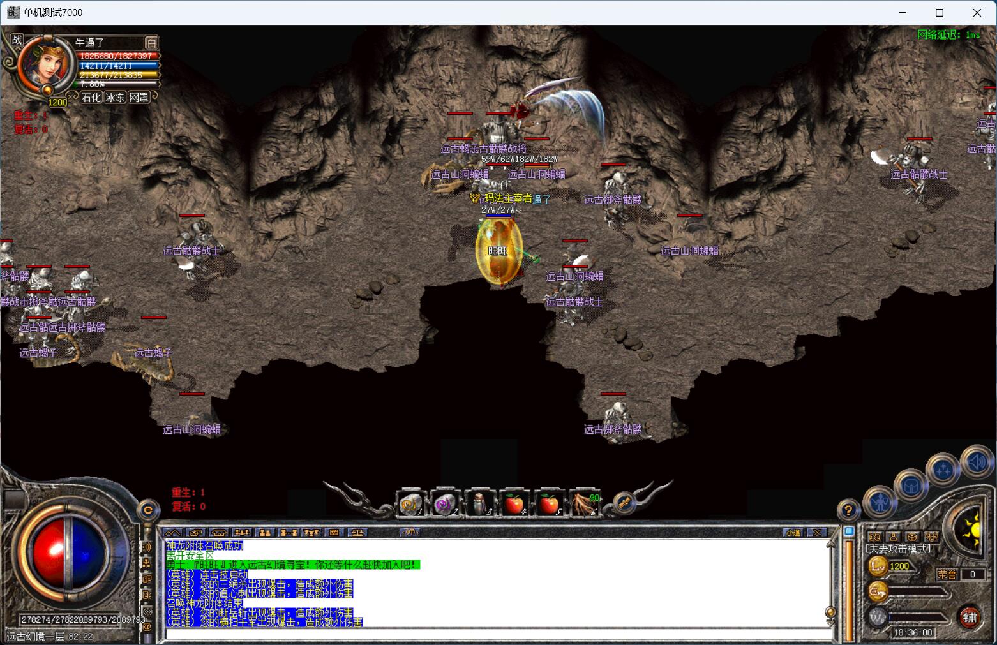The height and width of the screenshot is (645, 997).
Task: Click the grey W weight coin
Action: (x=879, y=617)
